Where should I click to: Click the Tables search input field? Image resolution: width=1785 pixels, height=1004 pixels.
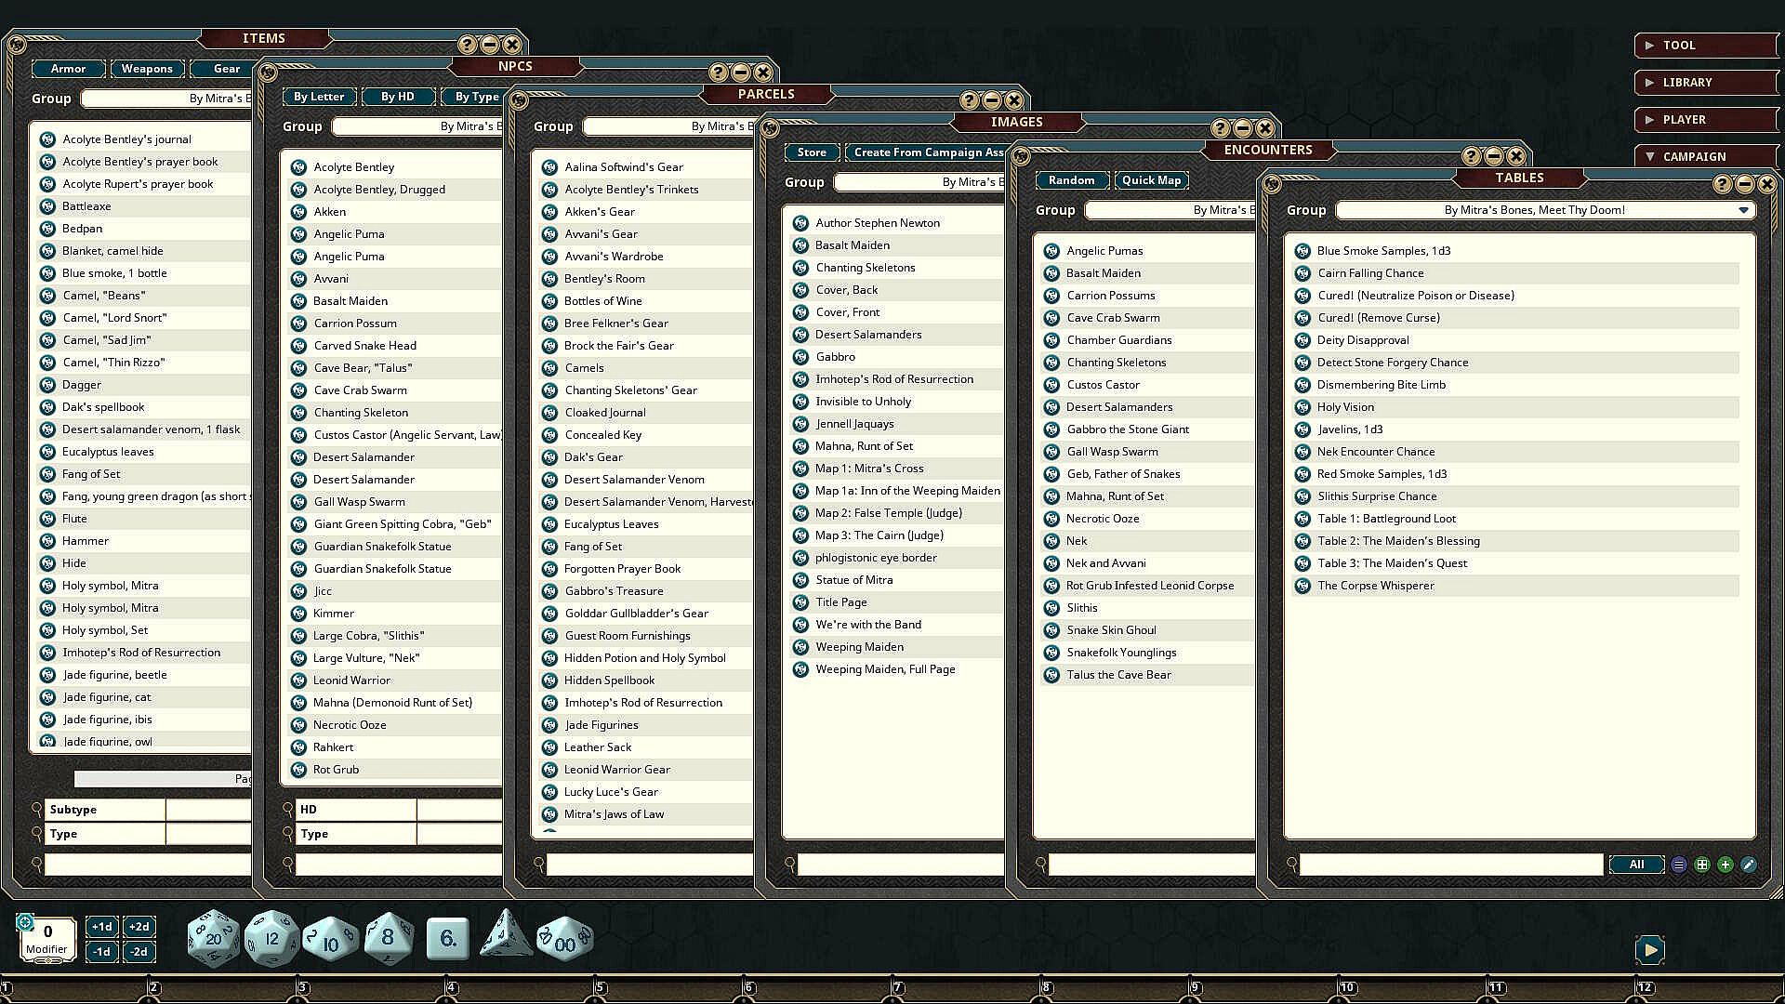1450,865
